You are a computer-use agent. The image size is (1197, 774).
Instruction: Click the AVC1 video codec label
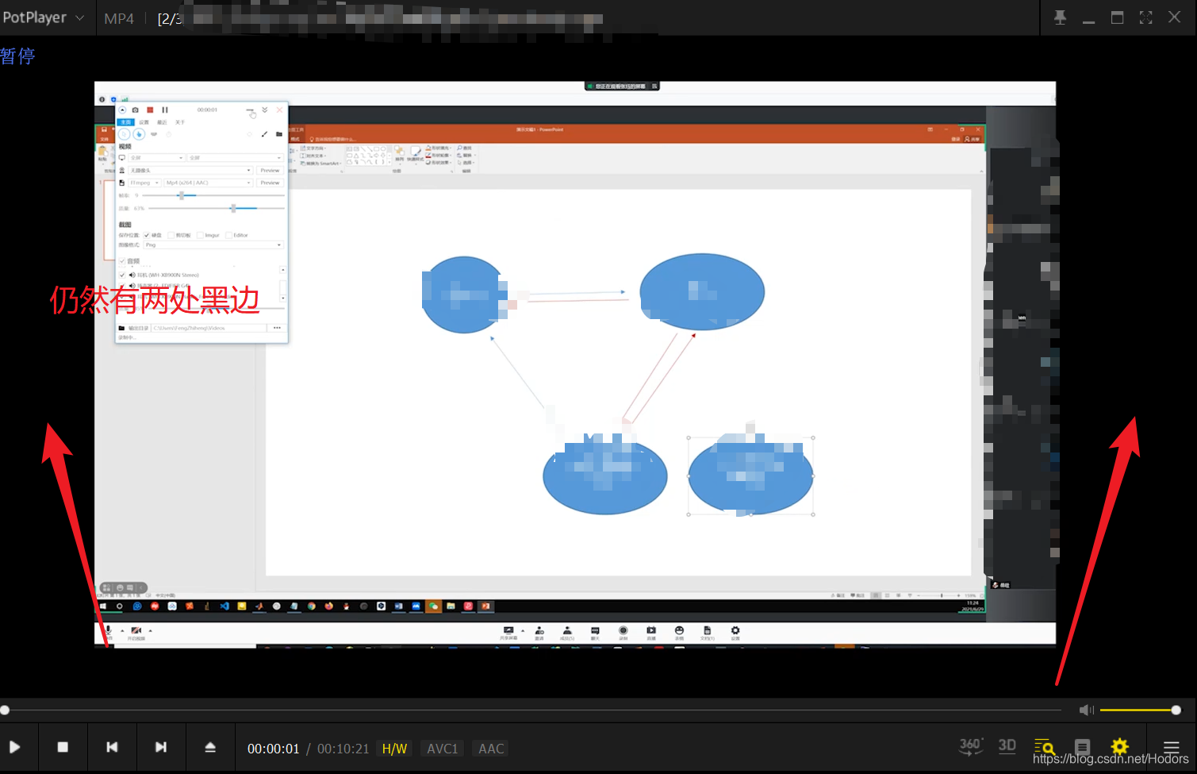click(442, 749)
